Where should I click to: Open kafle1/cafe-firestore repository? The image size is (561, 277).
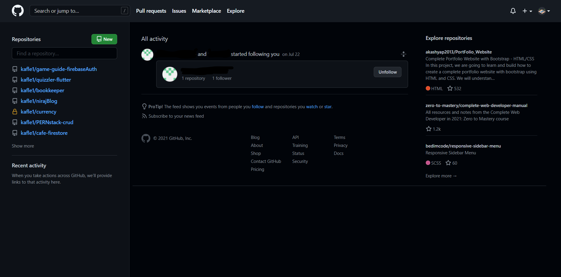44,133
